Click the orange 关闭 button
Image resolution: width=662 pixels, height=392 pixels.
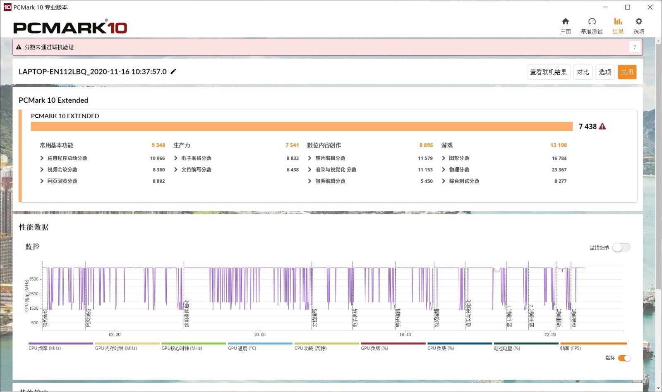627,72
